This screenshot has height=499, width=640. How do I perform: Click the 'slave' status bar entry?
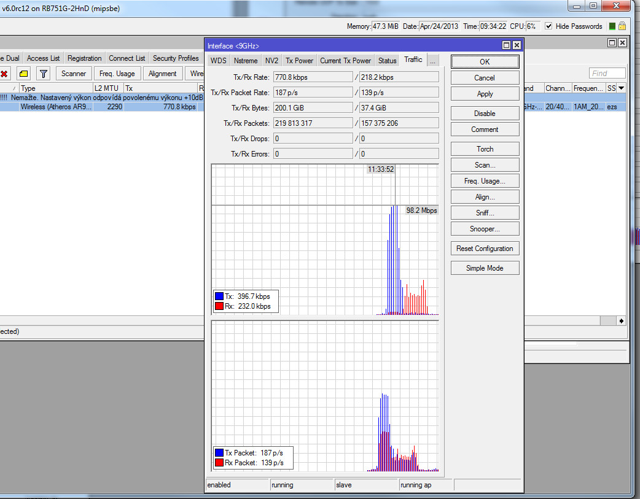tap(367, 485)
